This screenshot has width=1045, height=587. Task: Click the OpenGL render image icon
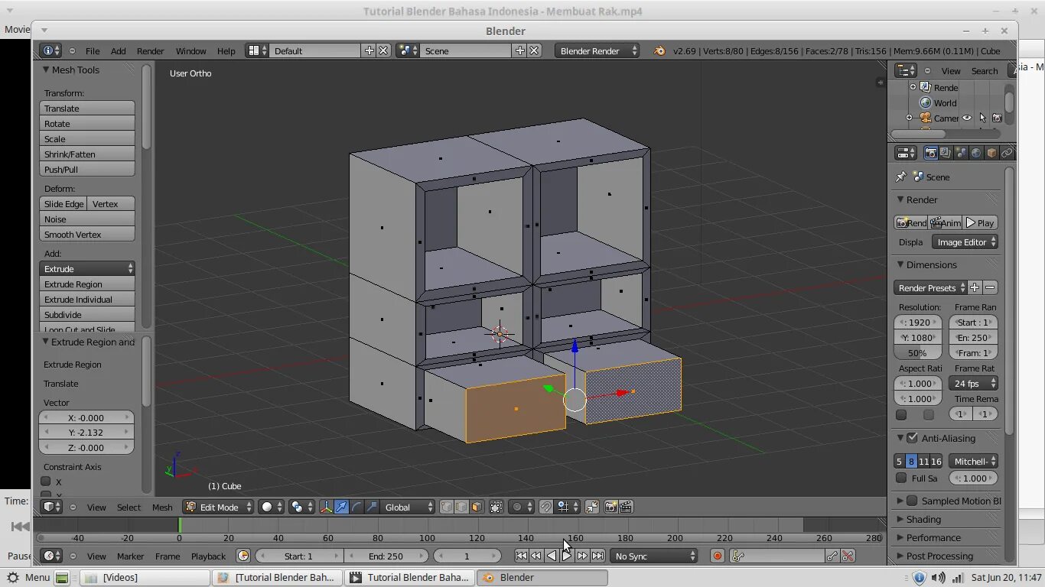coord(610,507)
